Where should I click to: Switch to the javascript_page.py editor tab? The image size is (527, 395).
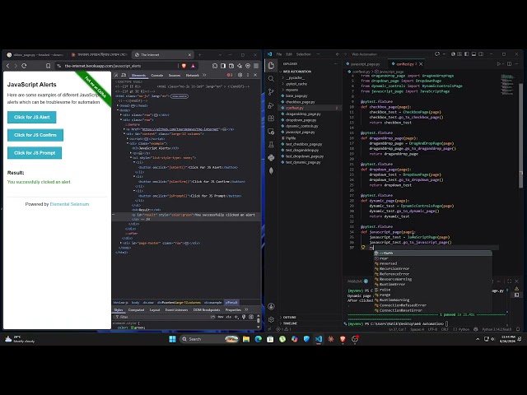click(365, 64)
